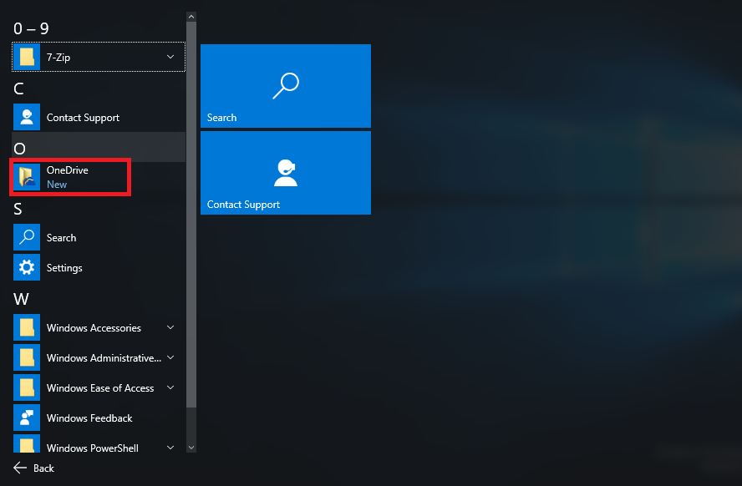This screenshot has height=486, width=742.
Task: Open the OneDrive app icon
Action: (x=27, y=177)
